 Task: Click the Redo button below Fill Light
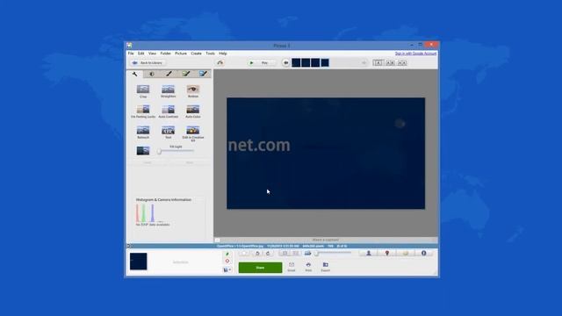190,162
